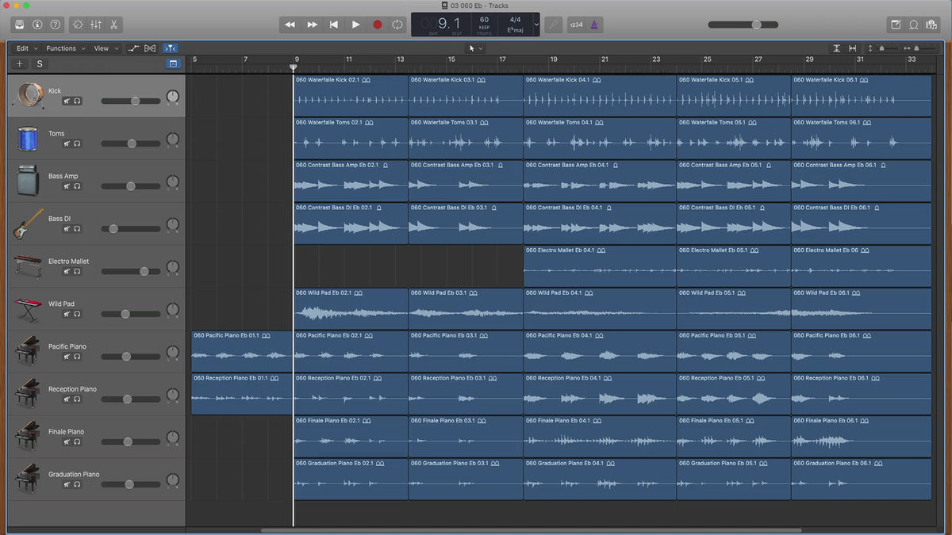Mute the Kick track

point(67,101)
